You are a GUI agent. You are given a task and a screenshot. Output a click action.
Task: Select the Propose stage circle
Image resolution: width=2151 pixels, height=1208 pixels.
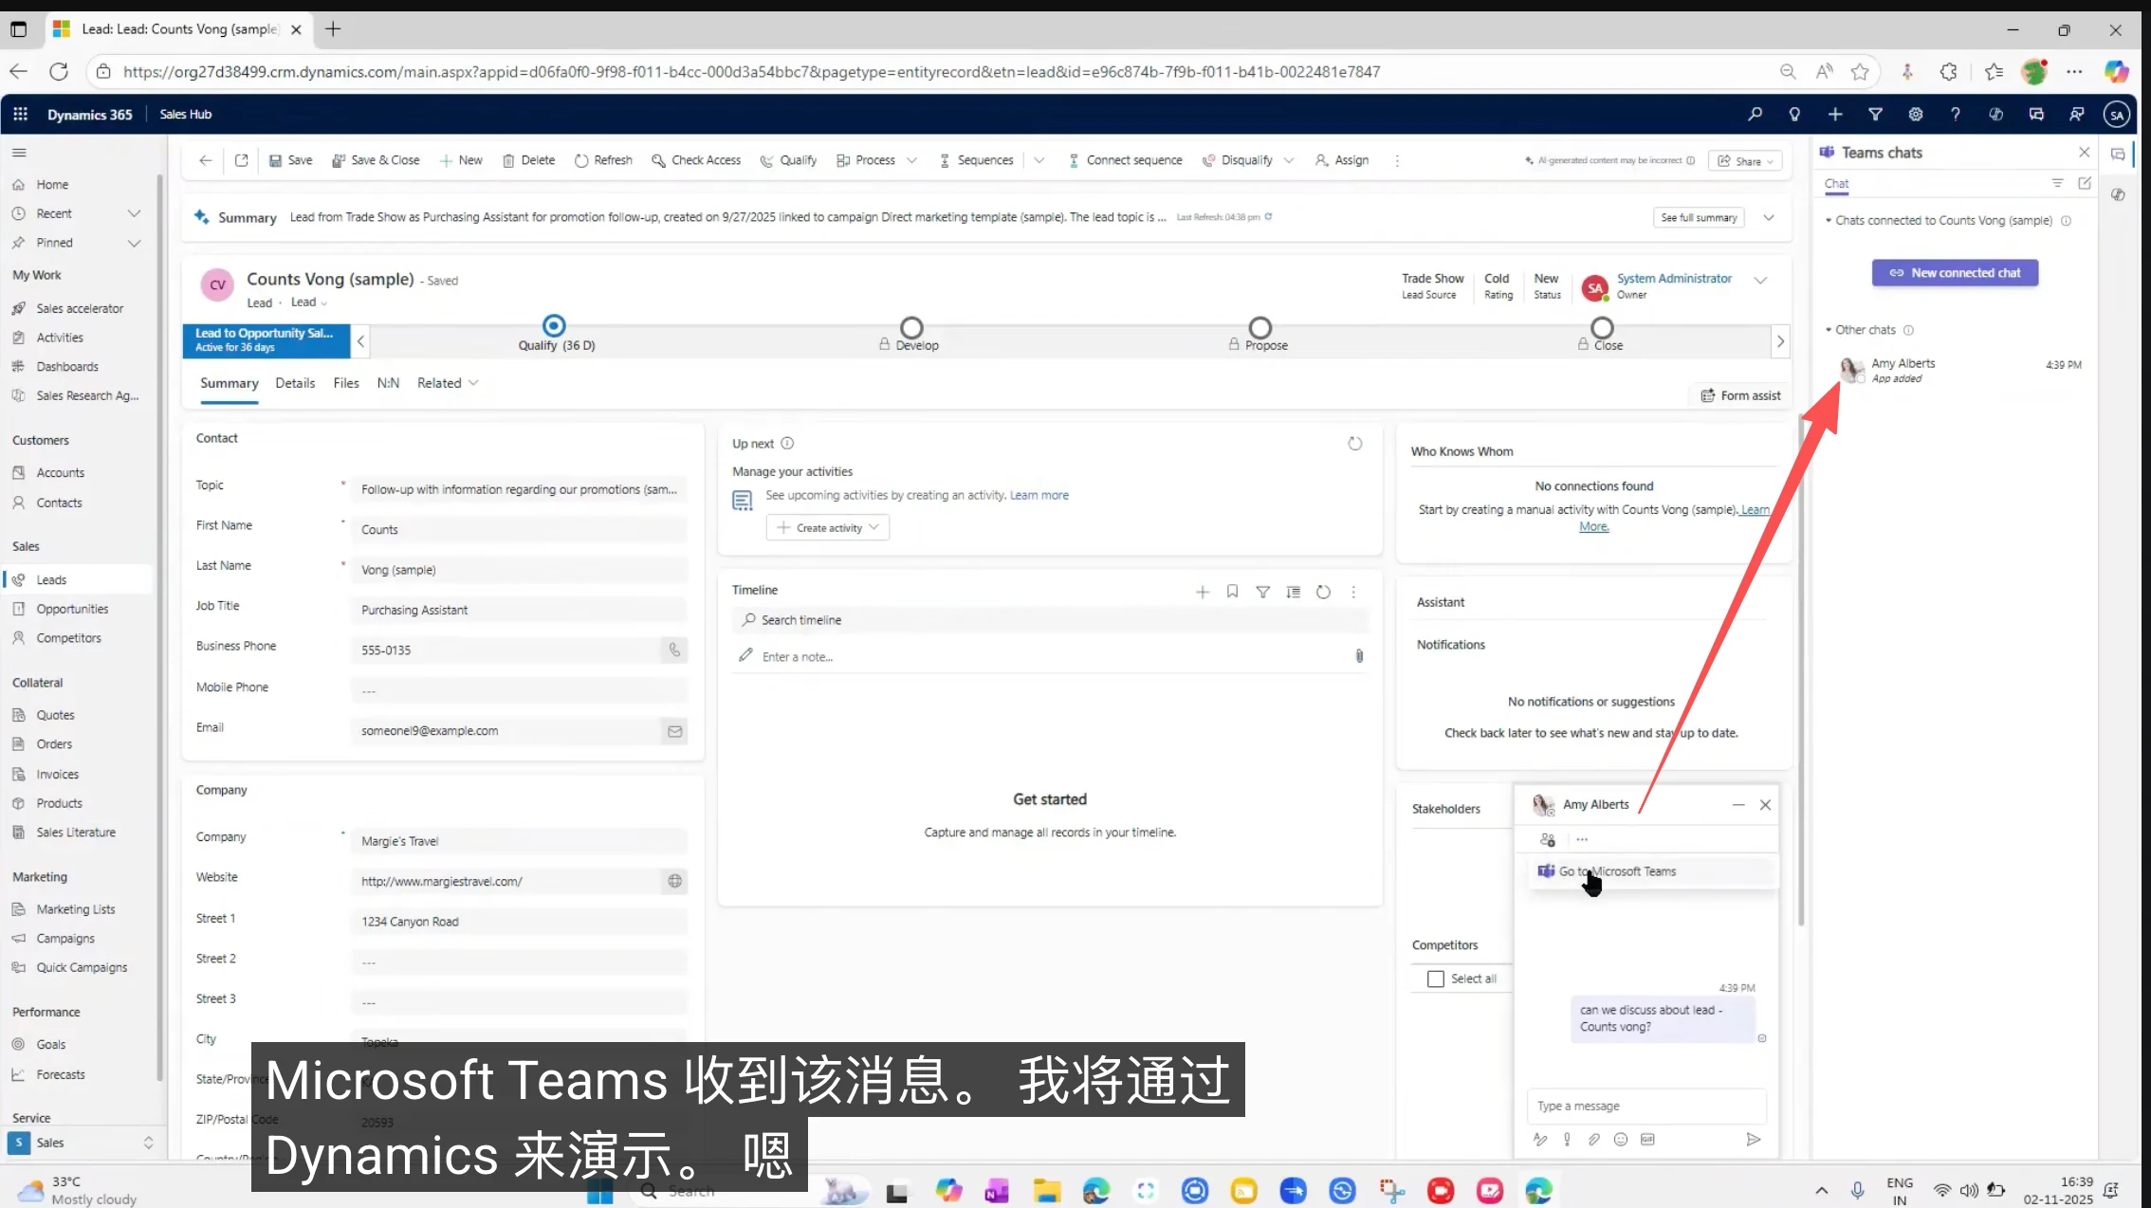pyautogui.click(x=1259, y=327)
